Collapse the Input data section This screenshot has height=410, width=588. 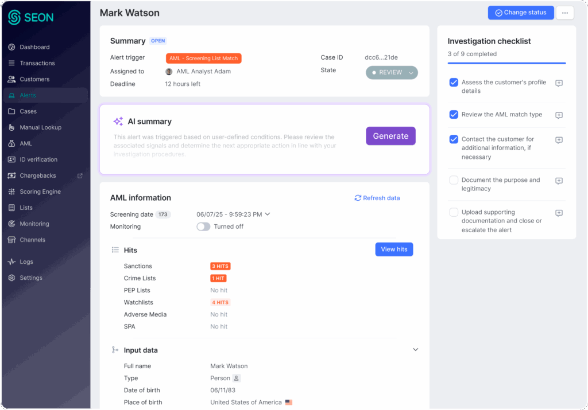(416, 350)
